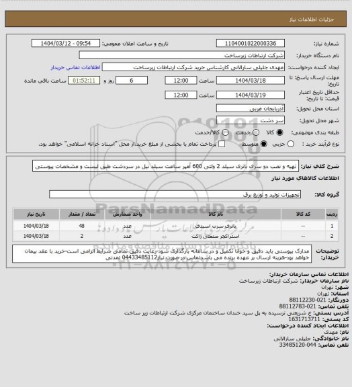Click the goods group field تجهیزات تولید و توزیع برق
Image resolution: width=352 pixels, height=387 pixels.
click(175, 194)
